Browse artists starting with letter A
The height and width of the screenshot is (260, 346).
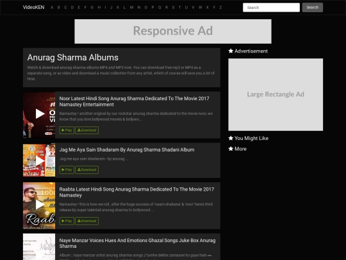pyautogui.click(x=52, y=7)
